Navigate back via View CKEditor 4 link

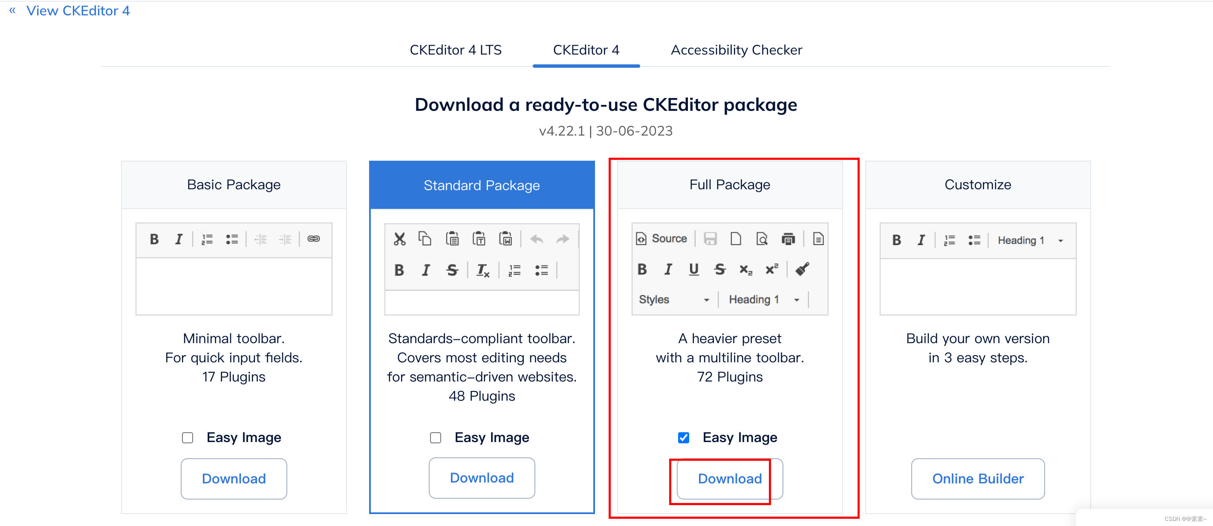coord(78,10)
